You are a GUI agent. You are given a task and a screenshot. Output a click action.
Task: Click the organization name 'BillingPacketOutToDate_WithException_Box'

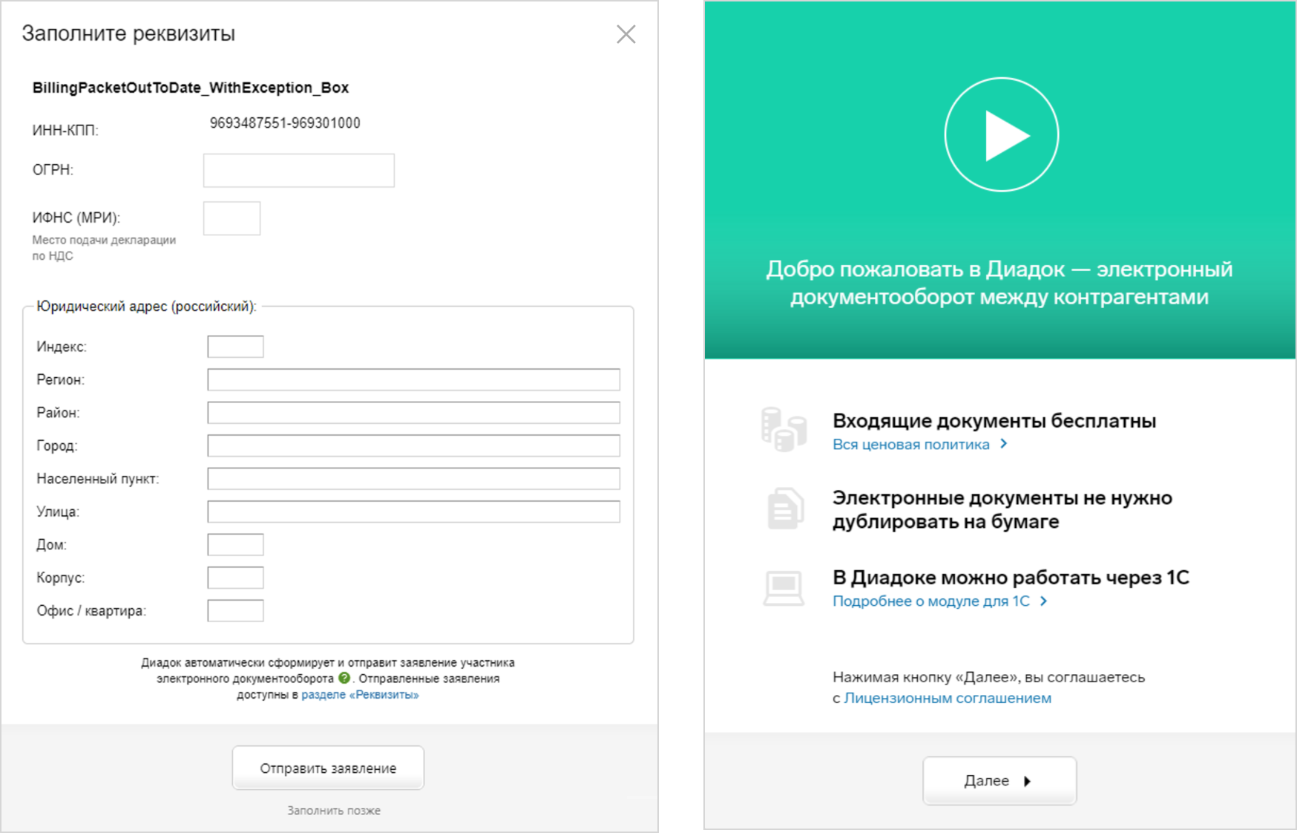tap(191, 88)
